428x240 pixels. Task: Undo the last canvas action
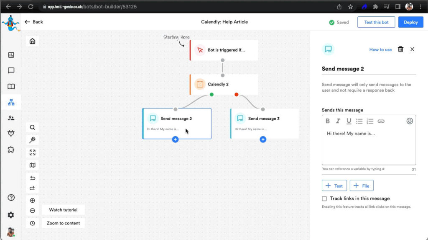[32, 178]
